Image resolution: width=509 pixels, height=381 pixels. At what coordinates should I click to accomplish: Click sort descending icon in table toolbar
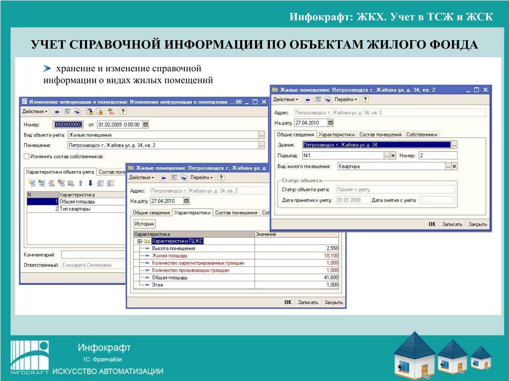click(x=110, y=183)
